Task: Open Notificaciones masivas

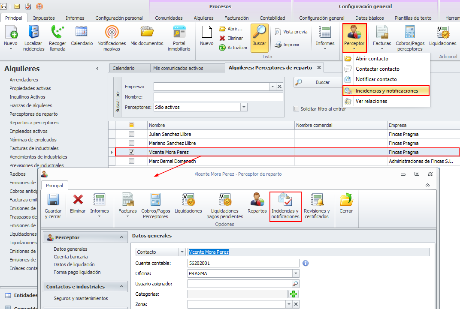Action: [x=112, y=37]
